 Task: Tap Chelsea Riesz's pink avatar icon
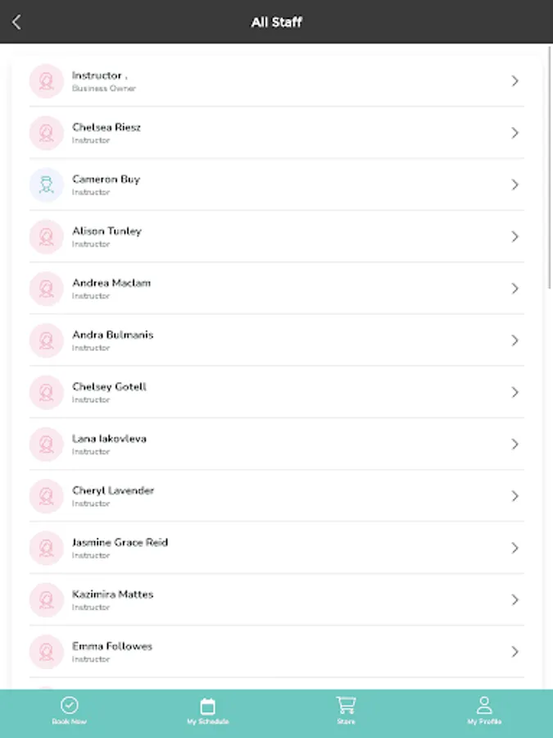coord(47,133)
